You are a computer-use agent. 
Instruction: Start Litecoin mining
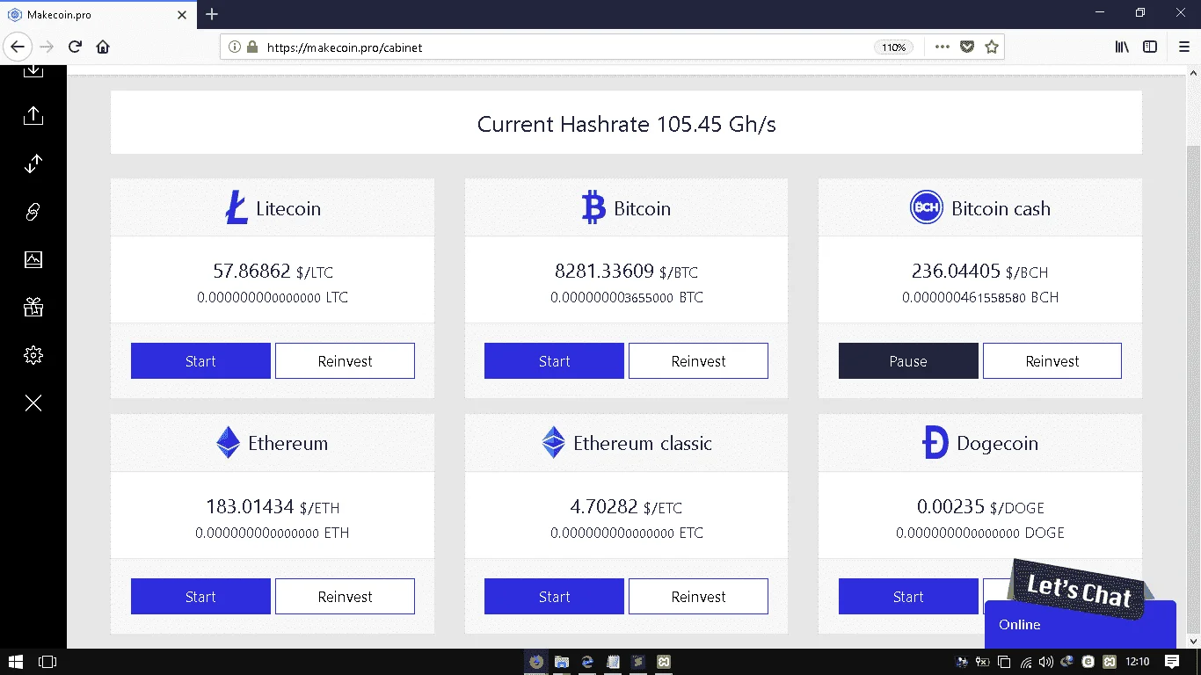coord(200,361)
